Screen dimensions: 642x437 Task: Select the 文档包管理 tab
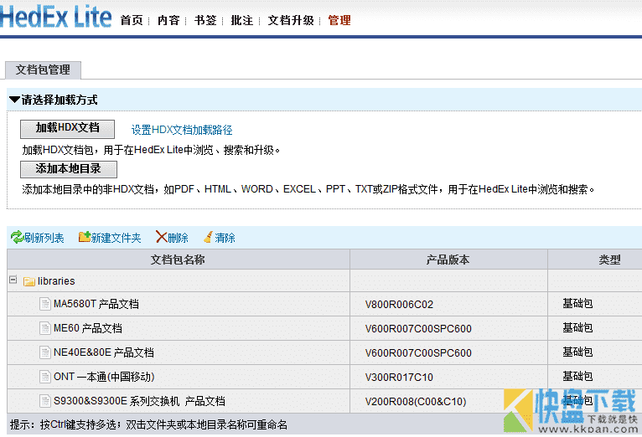tap(43, 70)
